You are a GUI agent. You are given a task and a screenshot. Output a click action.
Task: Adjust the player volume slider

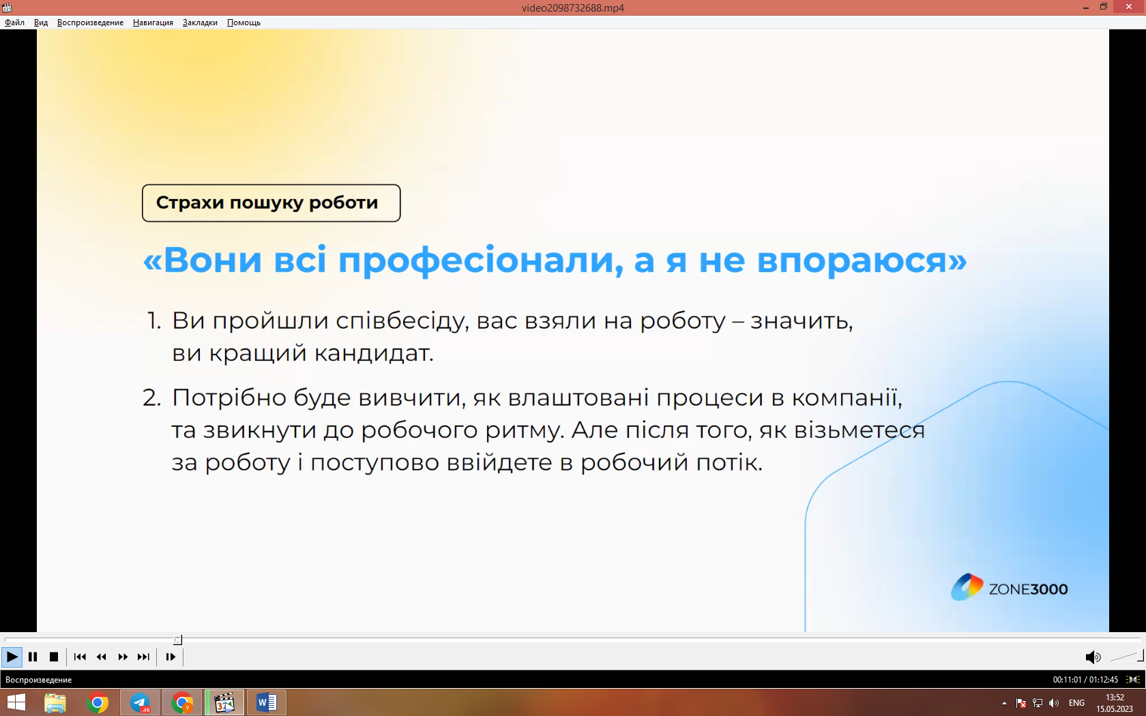1126,657
